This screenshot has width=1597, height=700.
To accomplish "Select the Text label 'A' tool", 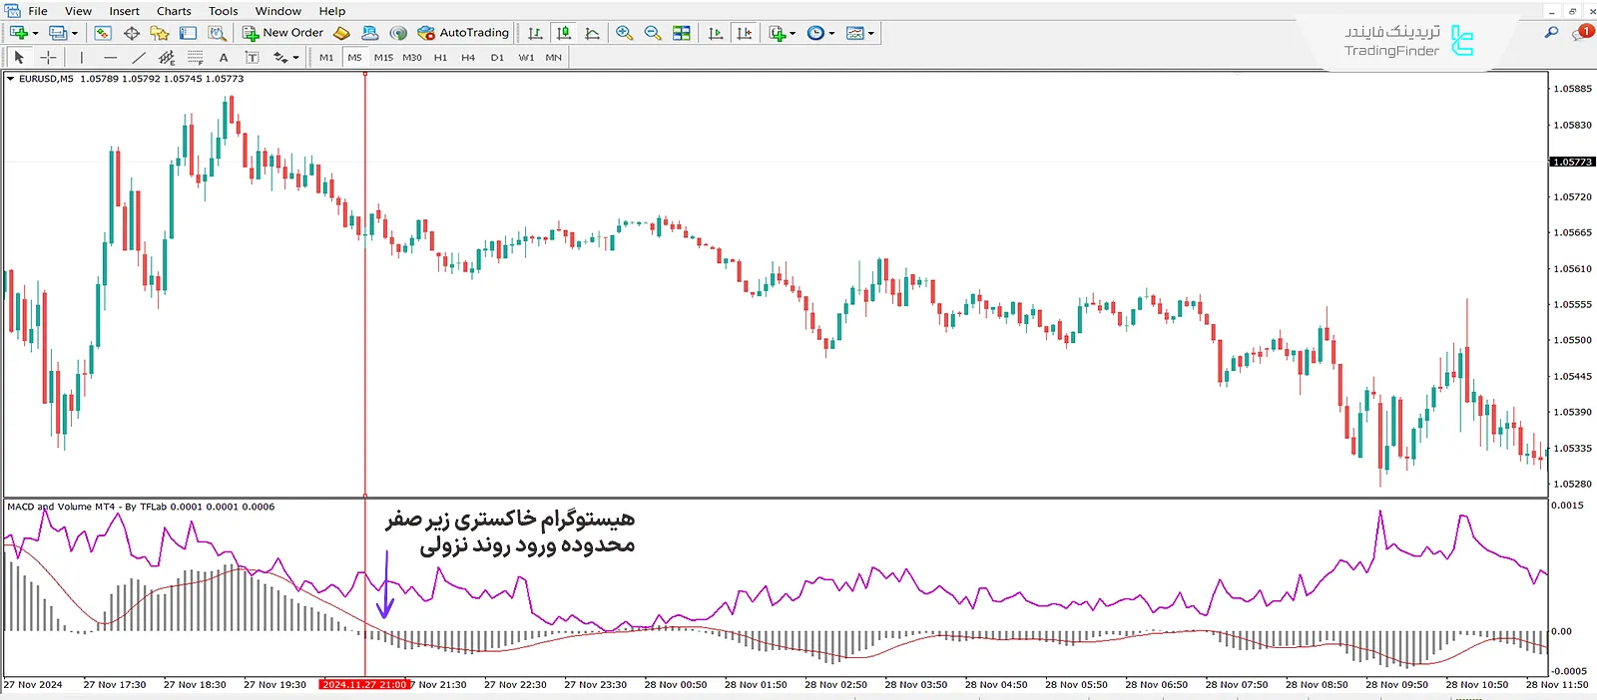I will coord(224,58).
